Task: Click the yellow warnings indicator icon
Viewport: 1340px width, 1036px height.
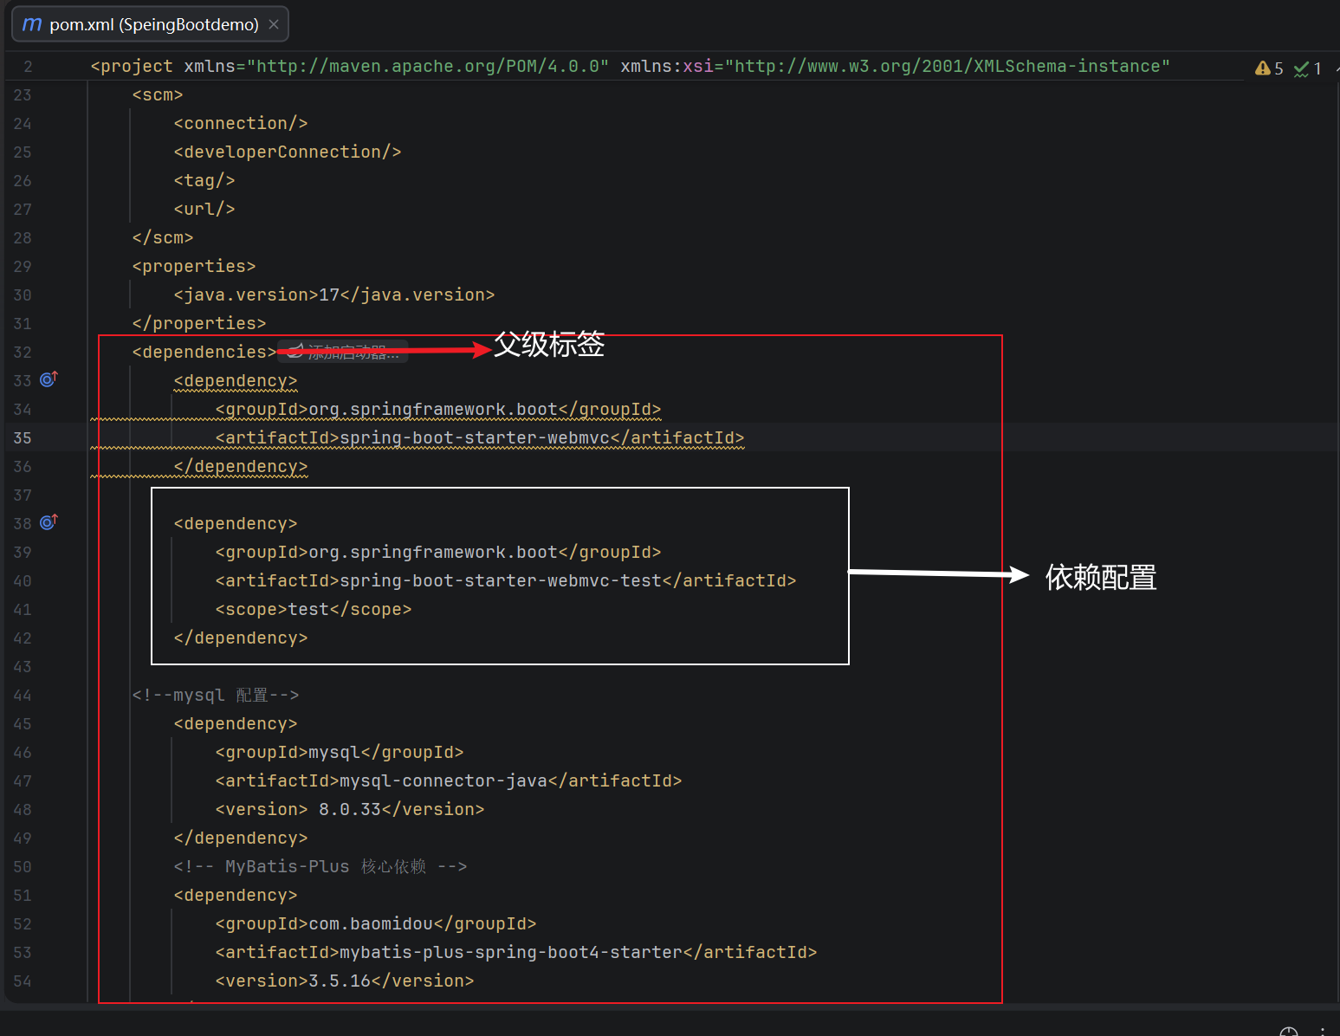Action: [1262, 68]
